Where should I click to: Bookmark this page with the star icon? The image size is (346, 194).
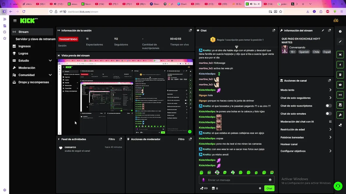[x=281, y=12]
